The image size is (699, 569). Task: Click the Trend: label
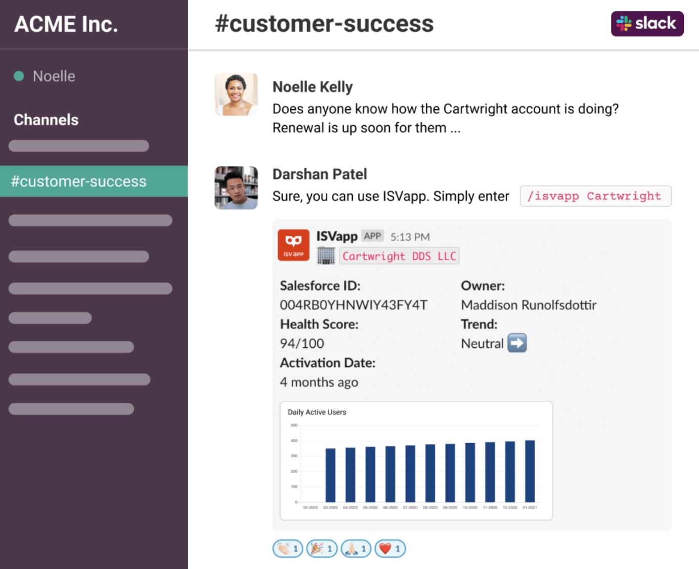(x=479, y=324)
